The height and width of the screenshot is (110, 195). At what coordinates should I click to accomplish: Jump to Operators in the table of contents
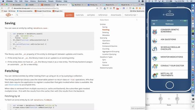[106, 41]
